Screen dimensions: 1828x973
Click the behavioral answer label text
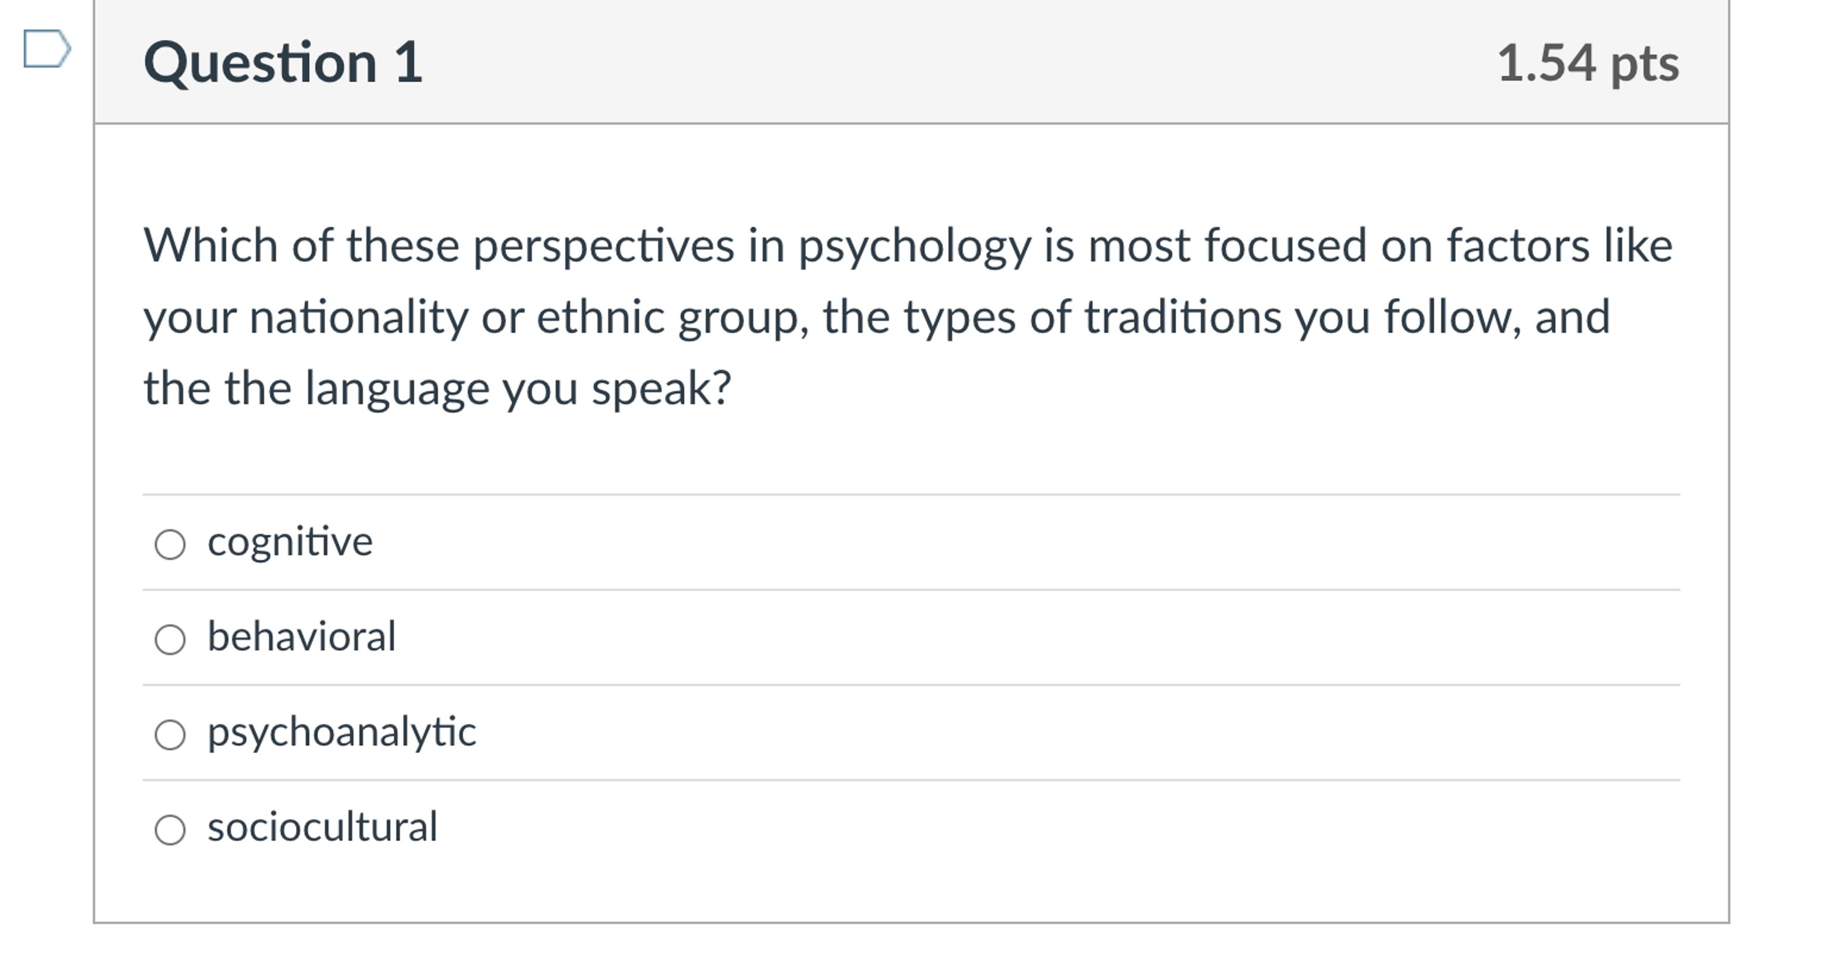click(x=303, y=635)
